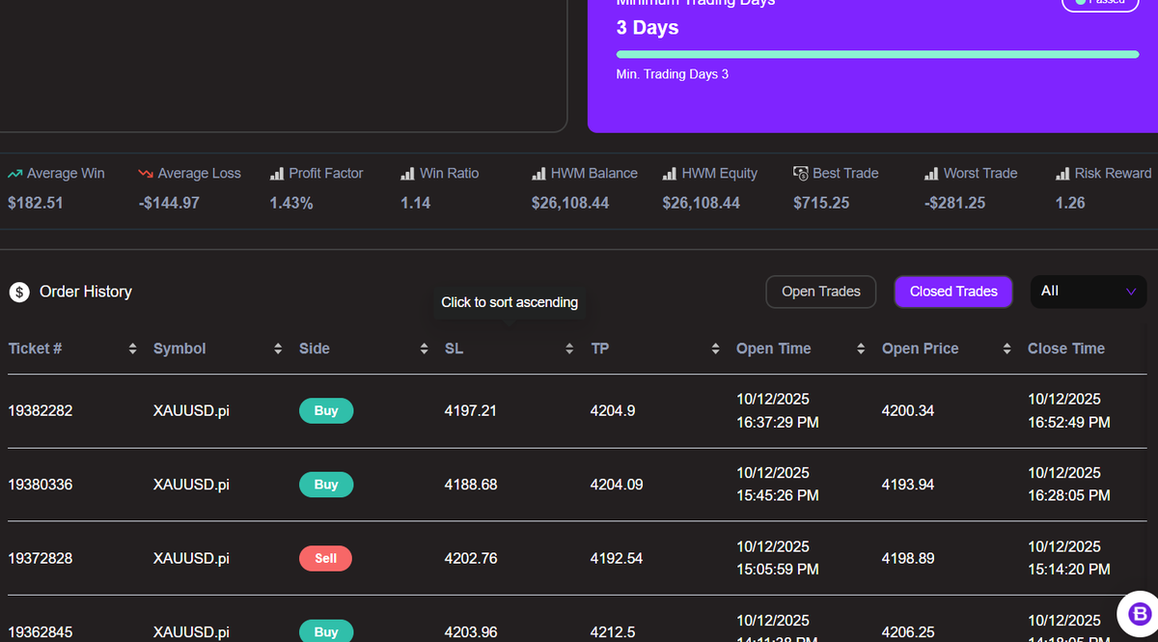Click the Average Win trend-up icon
This screenshot has width=1158, height=642.
pos(14,174)
